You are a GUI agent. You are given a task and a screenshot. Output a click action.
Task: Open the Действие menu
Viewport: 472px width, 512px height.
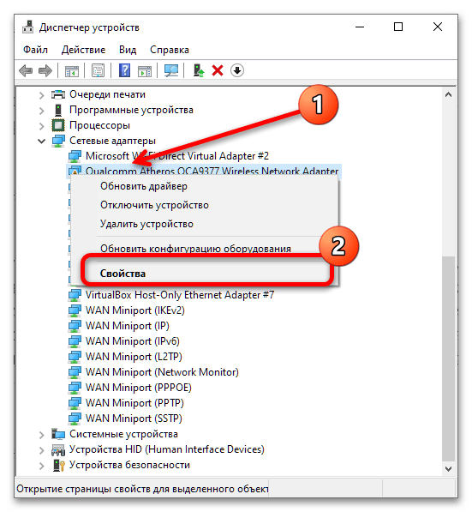[83, 50]
